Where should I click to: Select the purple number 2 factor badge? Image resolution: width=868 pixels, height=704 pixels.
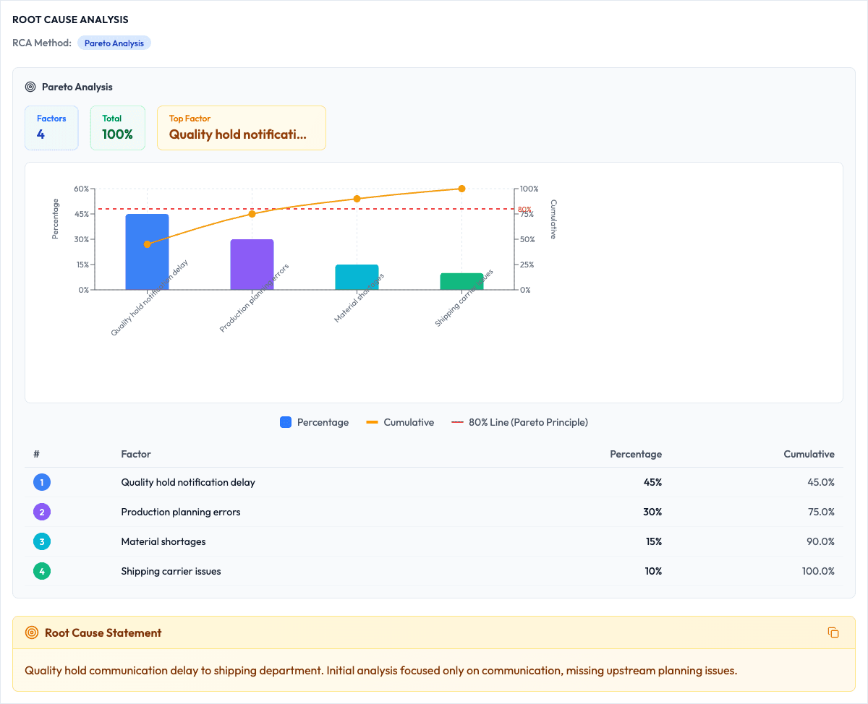pos(42,512)
